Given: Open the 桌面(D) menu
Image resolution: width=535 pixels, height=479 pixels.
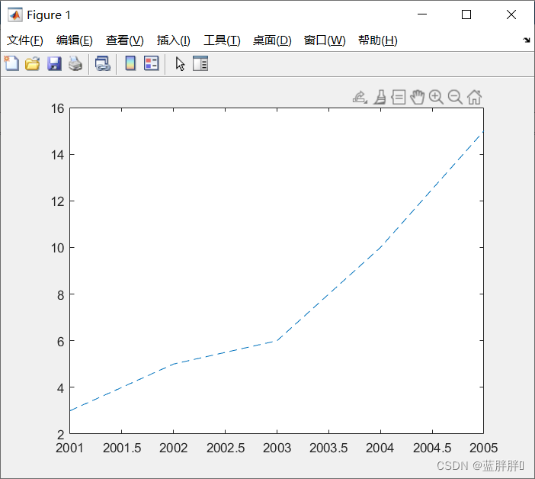Looking at the screenshot, I should 272,40.
